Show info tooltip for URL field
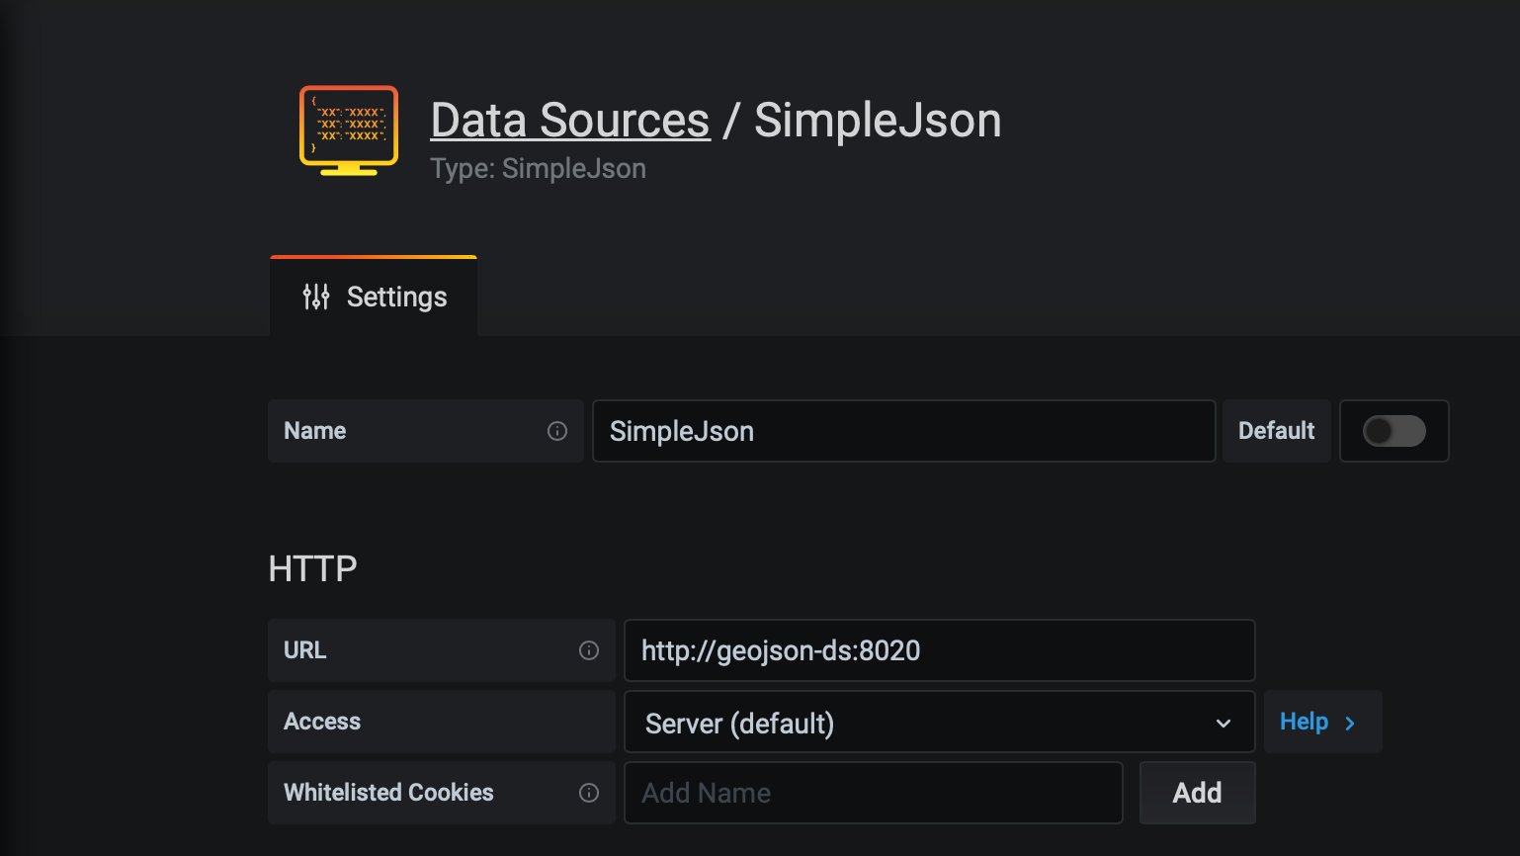 [x=589, y=650]
